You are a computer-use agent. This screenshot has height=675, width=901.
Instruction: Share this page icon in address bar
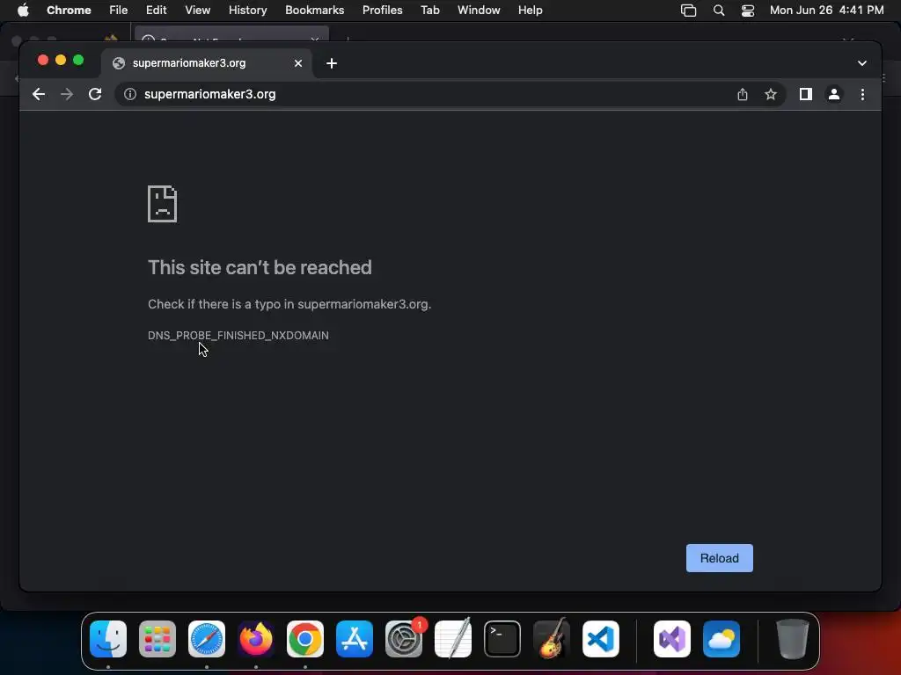coord(743,94)
